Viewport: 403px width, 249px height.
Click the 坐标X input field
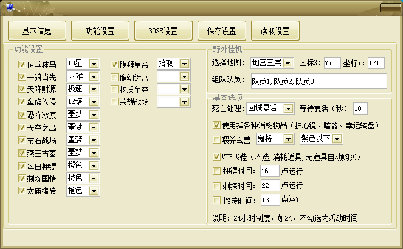coord(332,63)
